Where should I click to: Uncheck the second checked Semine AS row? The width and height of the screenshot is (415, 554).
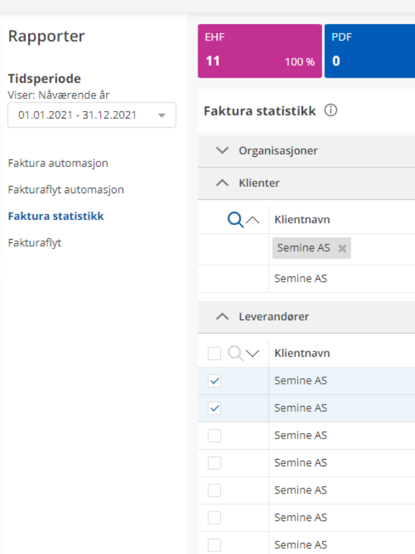click(214, 409)
